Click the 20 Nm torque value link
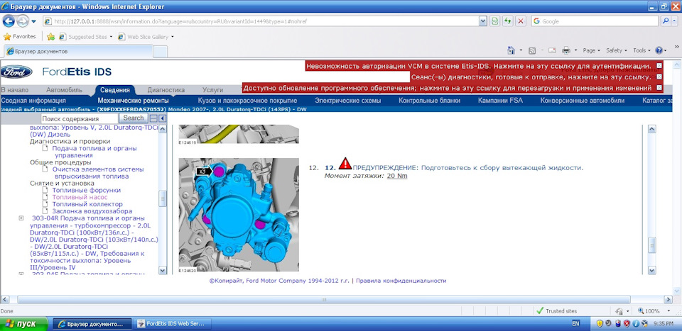 (396, 176)
